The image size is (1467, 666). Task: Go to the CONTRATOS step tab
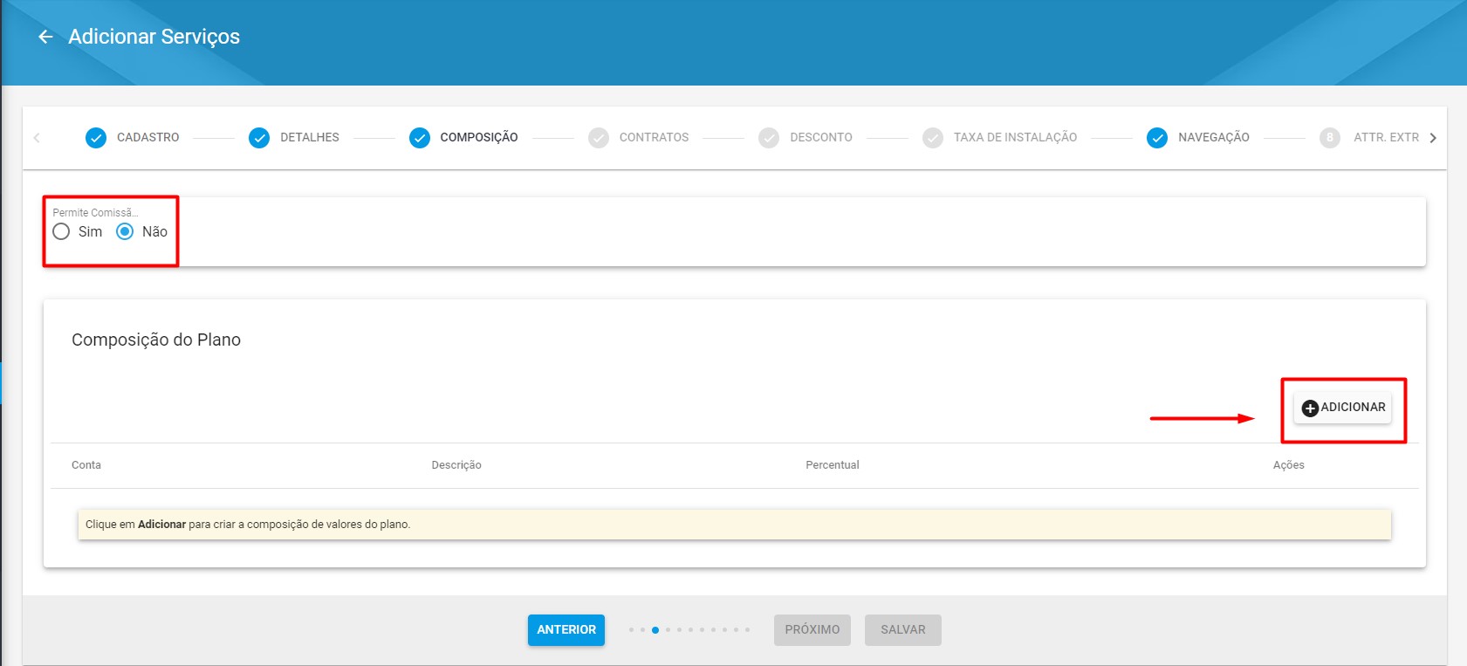coord(639,138)
